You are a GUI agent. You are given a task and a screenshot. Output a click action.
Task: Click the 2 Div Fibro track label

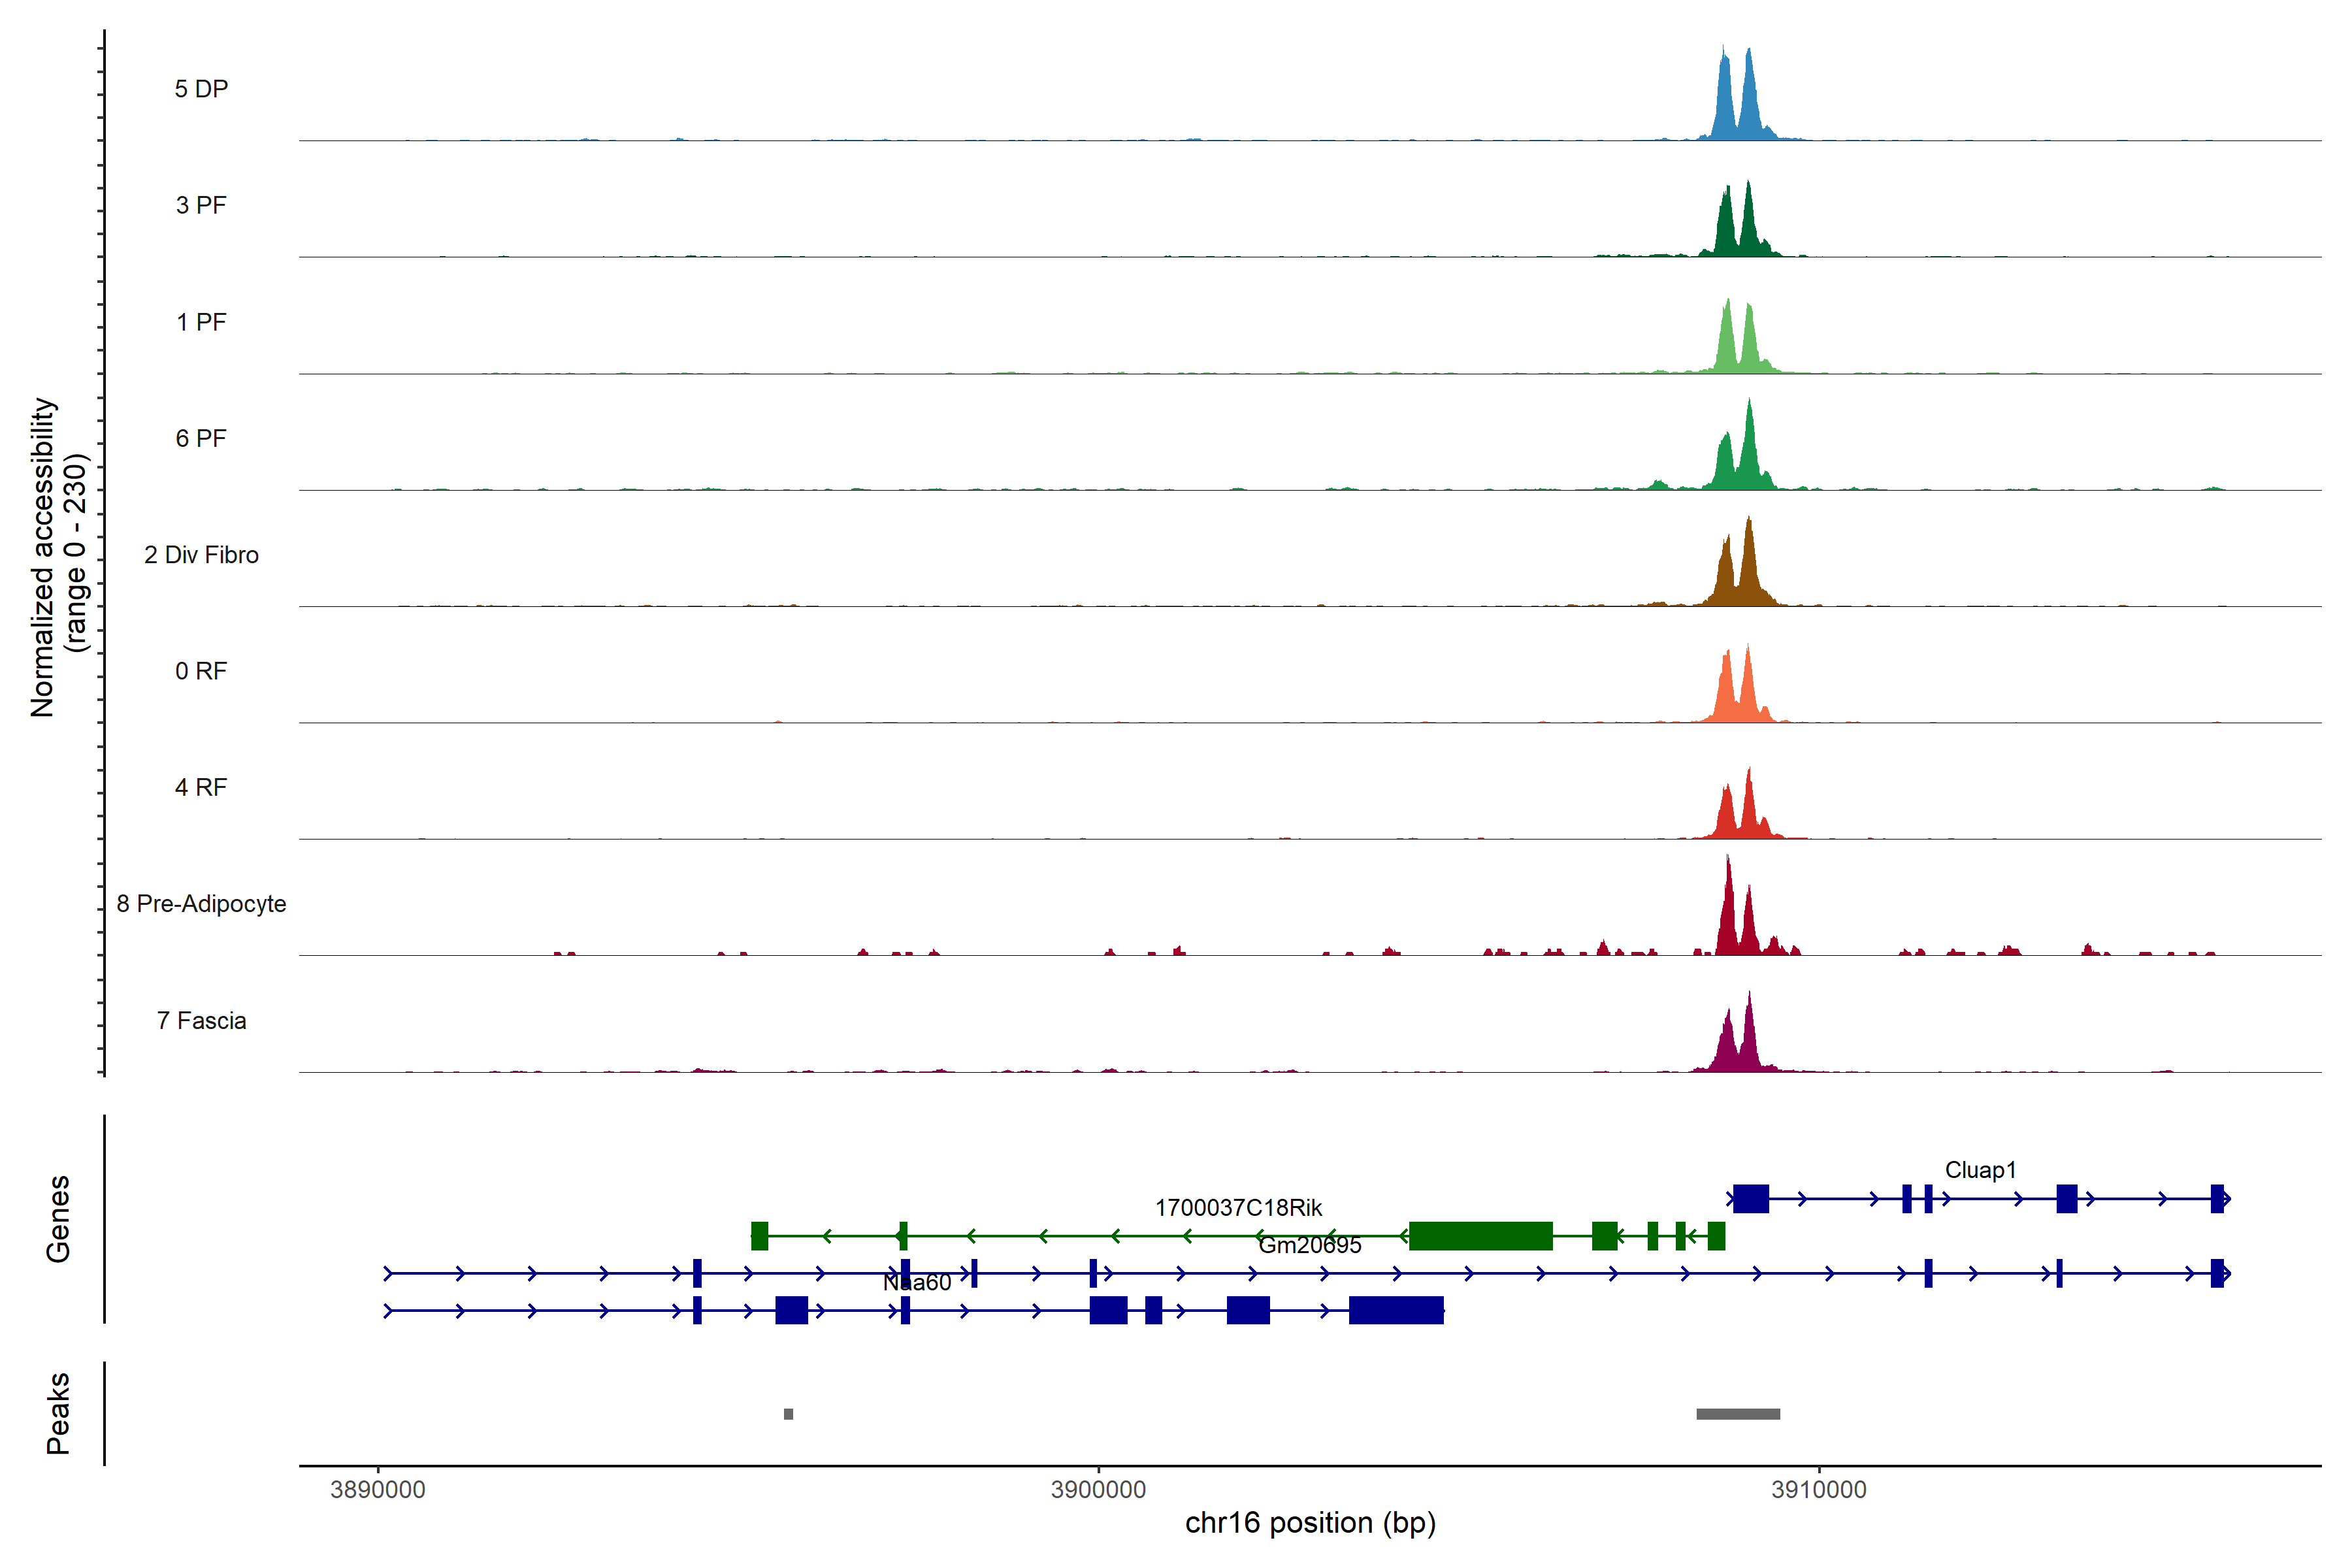click(201, 555)
